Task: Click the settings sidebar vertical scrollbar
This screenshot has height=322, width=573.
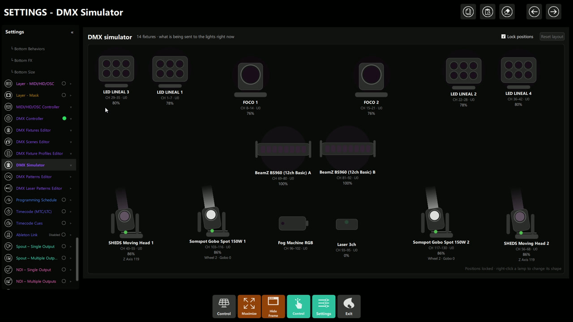Action: (77, 259)
